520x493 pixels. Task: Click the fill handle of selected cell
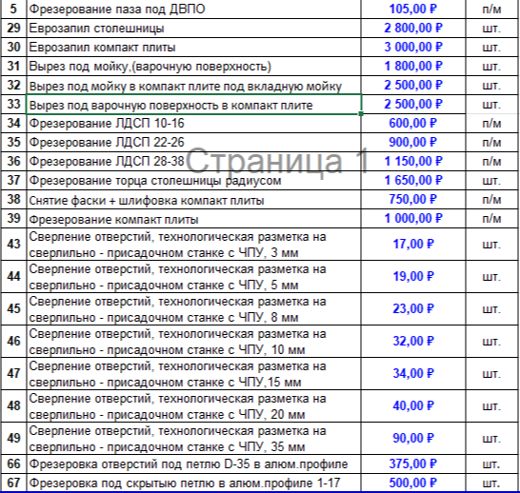pos(361,113)
